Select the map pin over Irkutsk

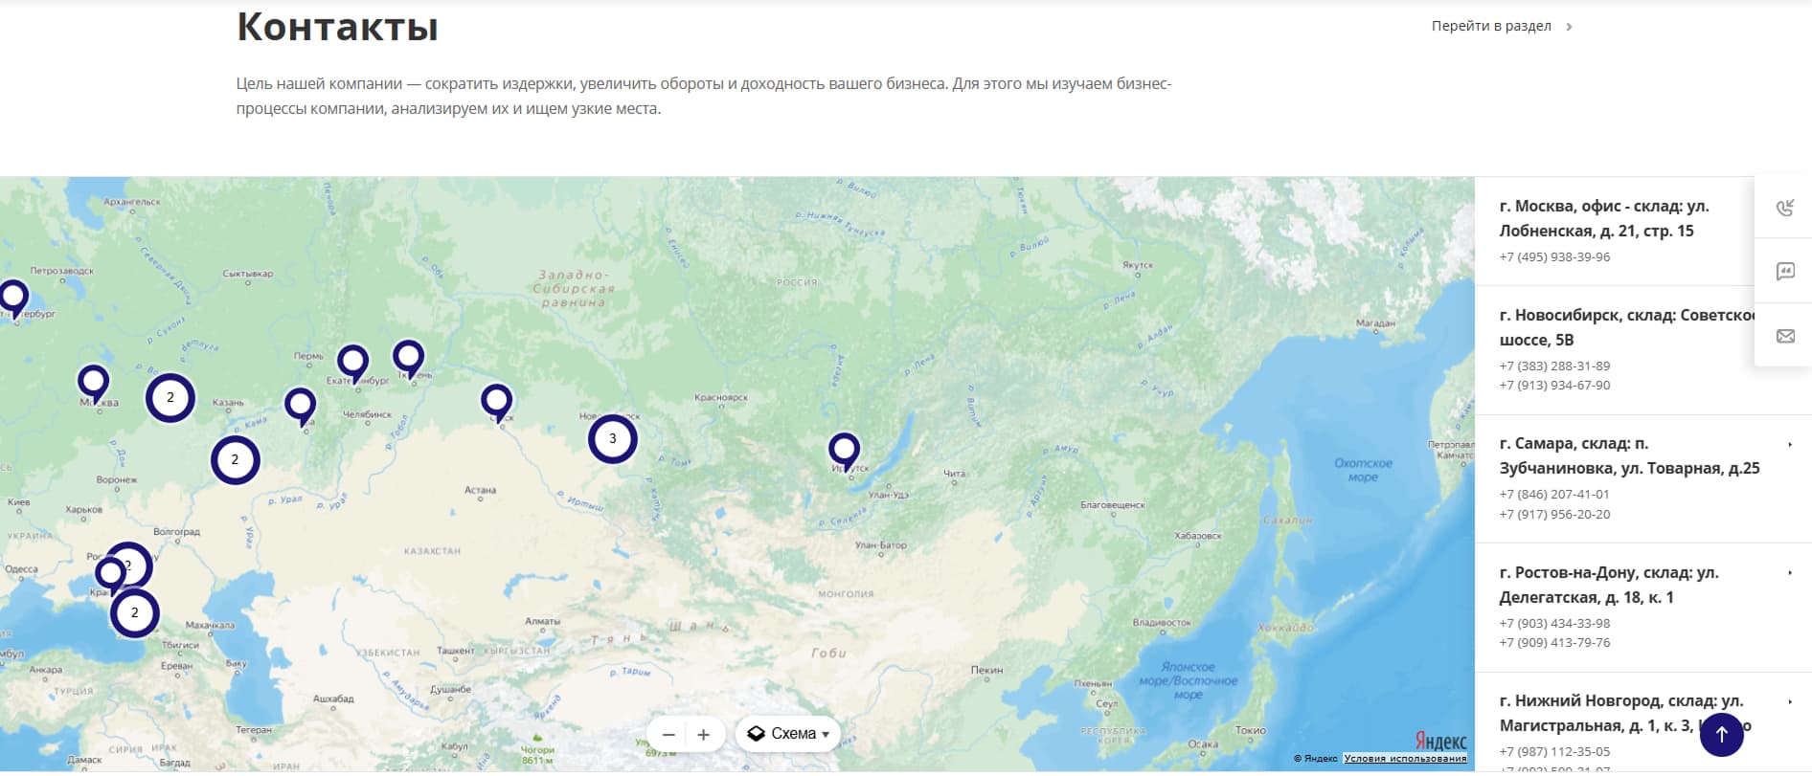tap(844, 448)
